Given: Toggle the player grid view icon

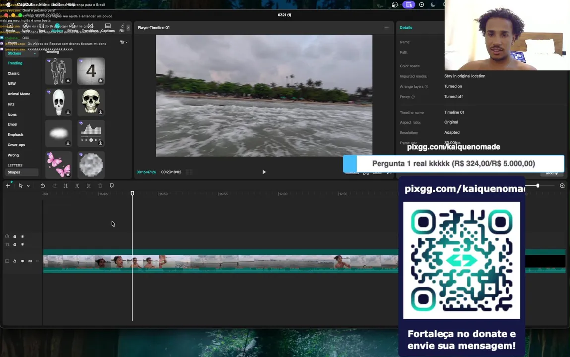Looking at the screenshot, I should pos(189,172).
